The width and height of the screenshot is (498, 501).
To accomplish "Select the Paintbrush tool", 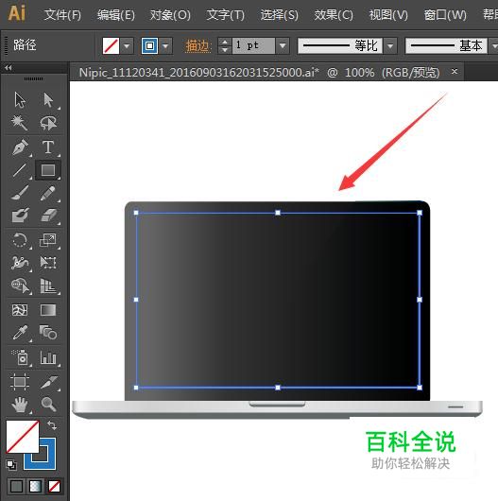I will (x=20, y=193).
